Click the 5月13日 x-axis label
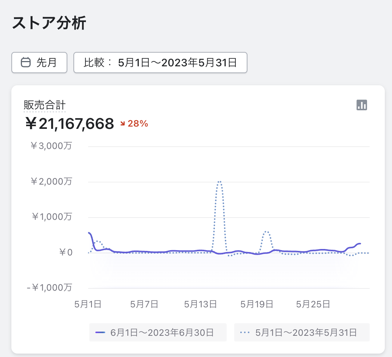Screen dimensions: 392x357 (200, 304)
